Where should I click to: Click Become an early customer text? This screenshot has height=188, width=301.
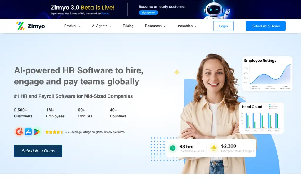(x=162, y=6)
